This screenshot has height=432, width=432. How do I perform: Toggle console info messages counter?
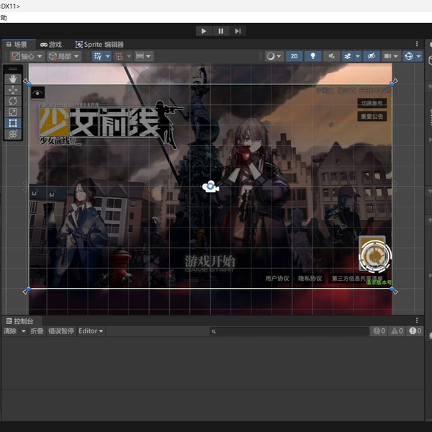click(x=379, y=331)
